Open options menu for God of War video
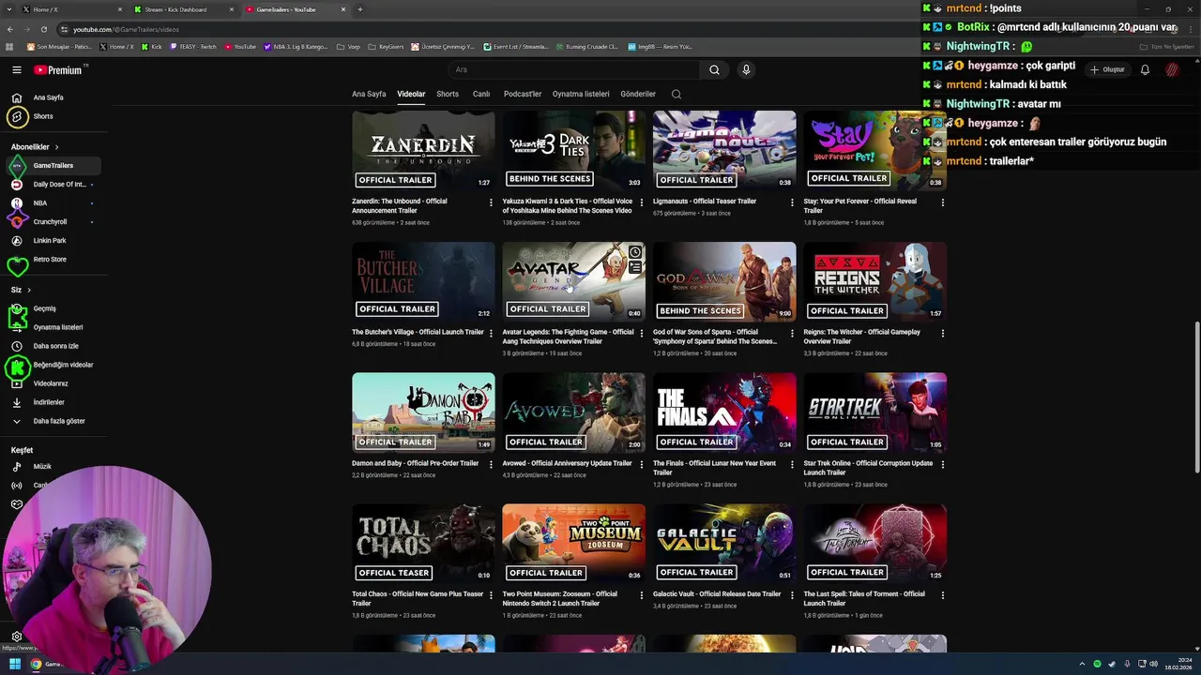The height and width of the screenshot is (675, 1201). coord(792,332)
